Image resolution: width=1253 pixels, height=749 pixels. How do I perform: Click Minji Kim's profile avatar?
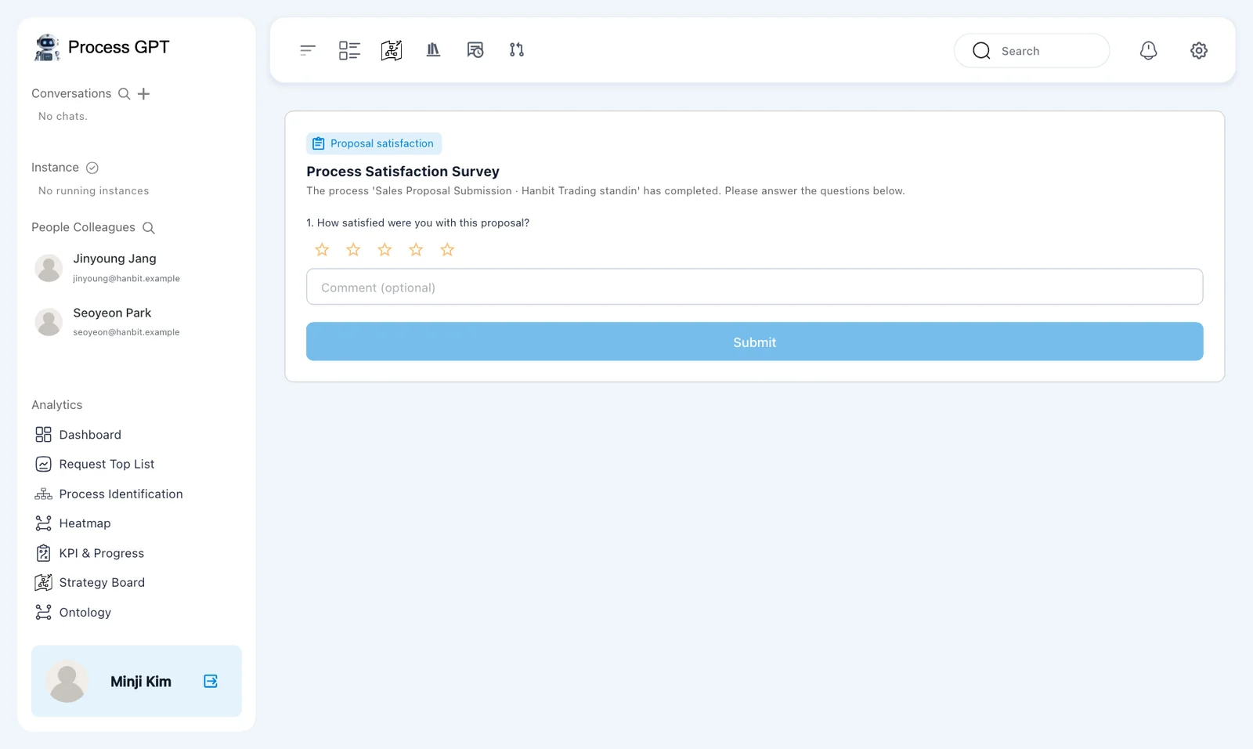[x=67, y=681]
